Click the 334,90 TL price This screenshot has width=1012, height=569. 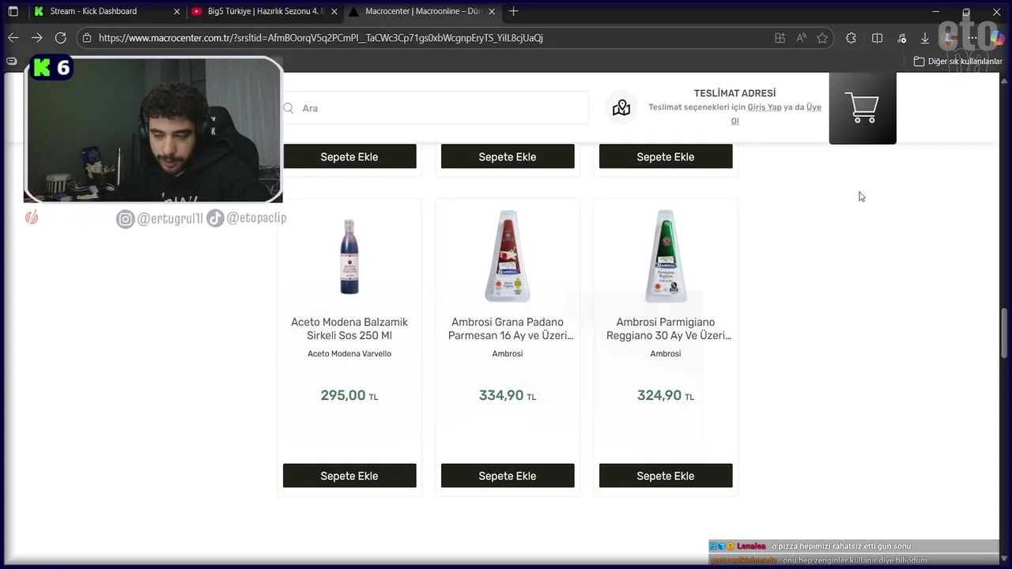508,396
